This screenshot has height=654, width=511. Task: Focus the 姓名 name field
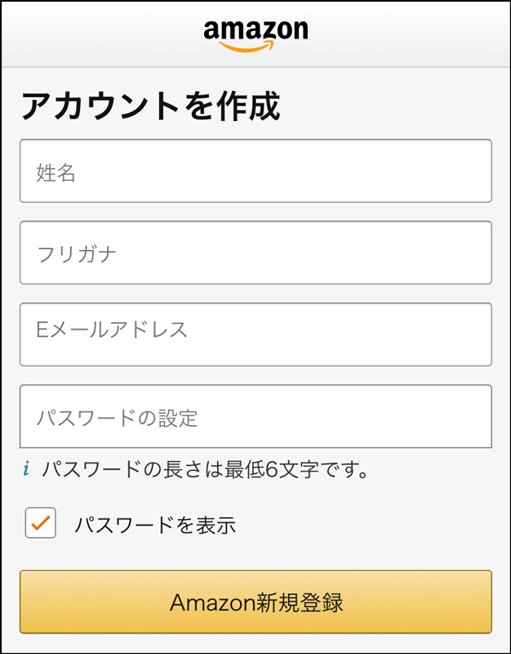click(255, 171)
